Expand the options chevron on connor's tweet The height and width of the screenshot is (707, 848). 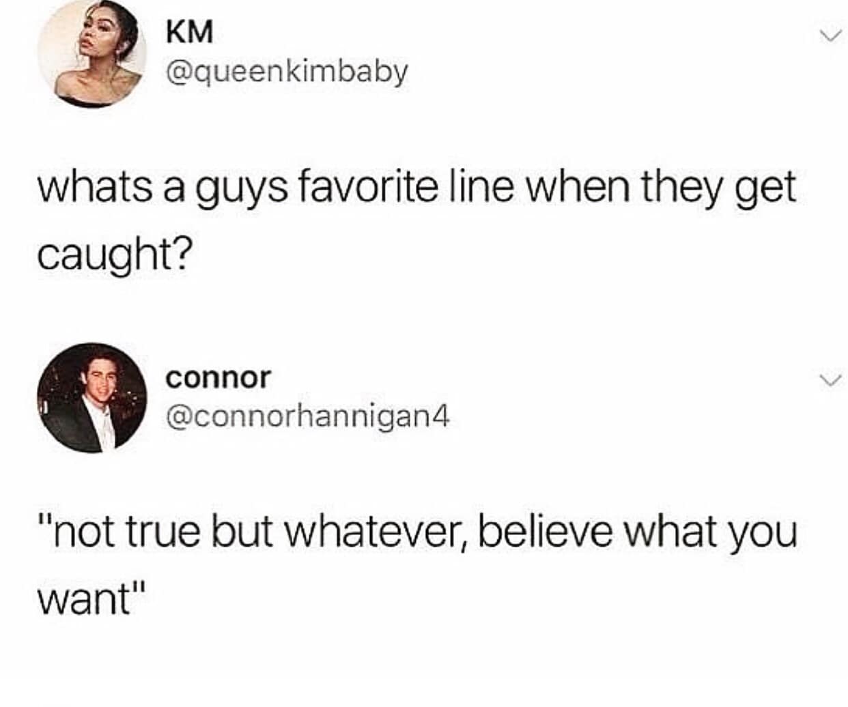point(830,379)
